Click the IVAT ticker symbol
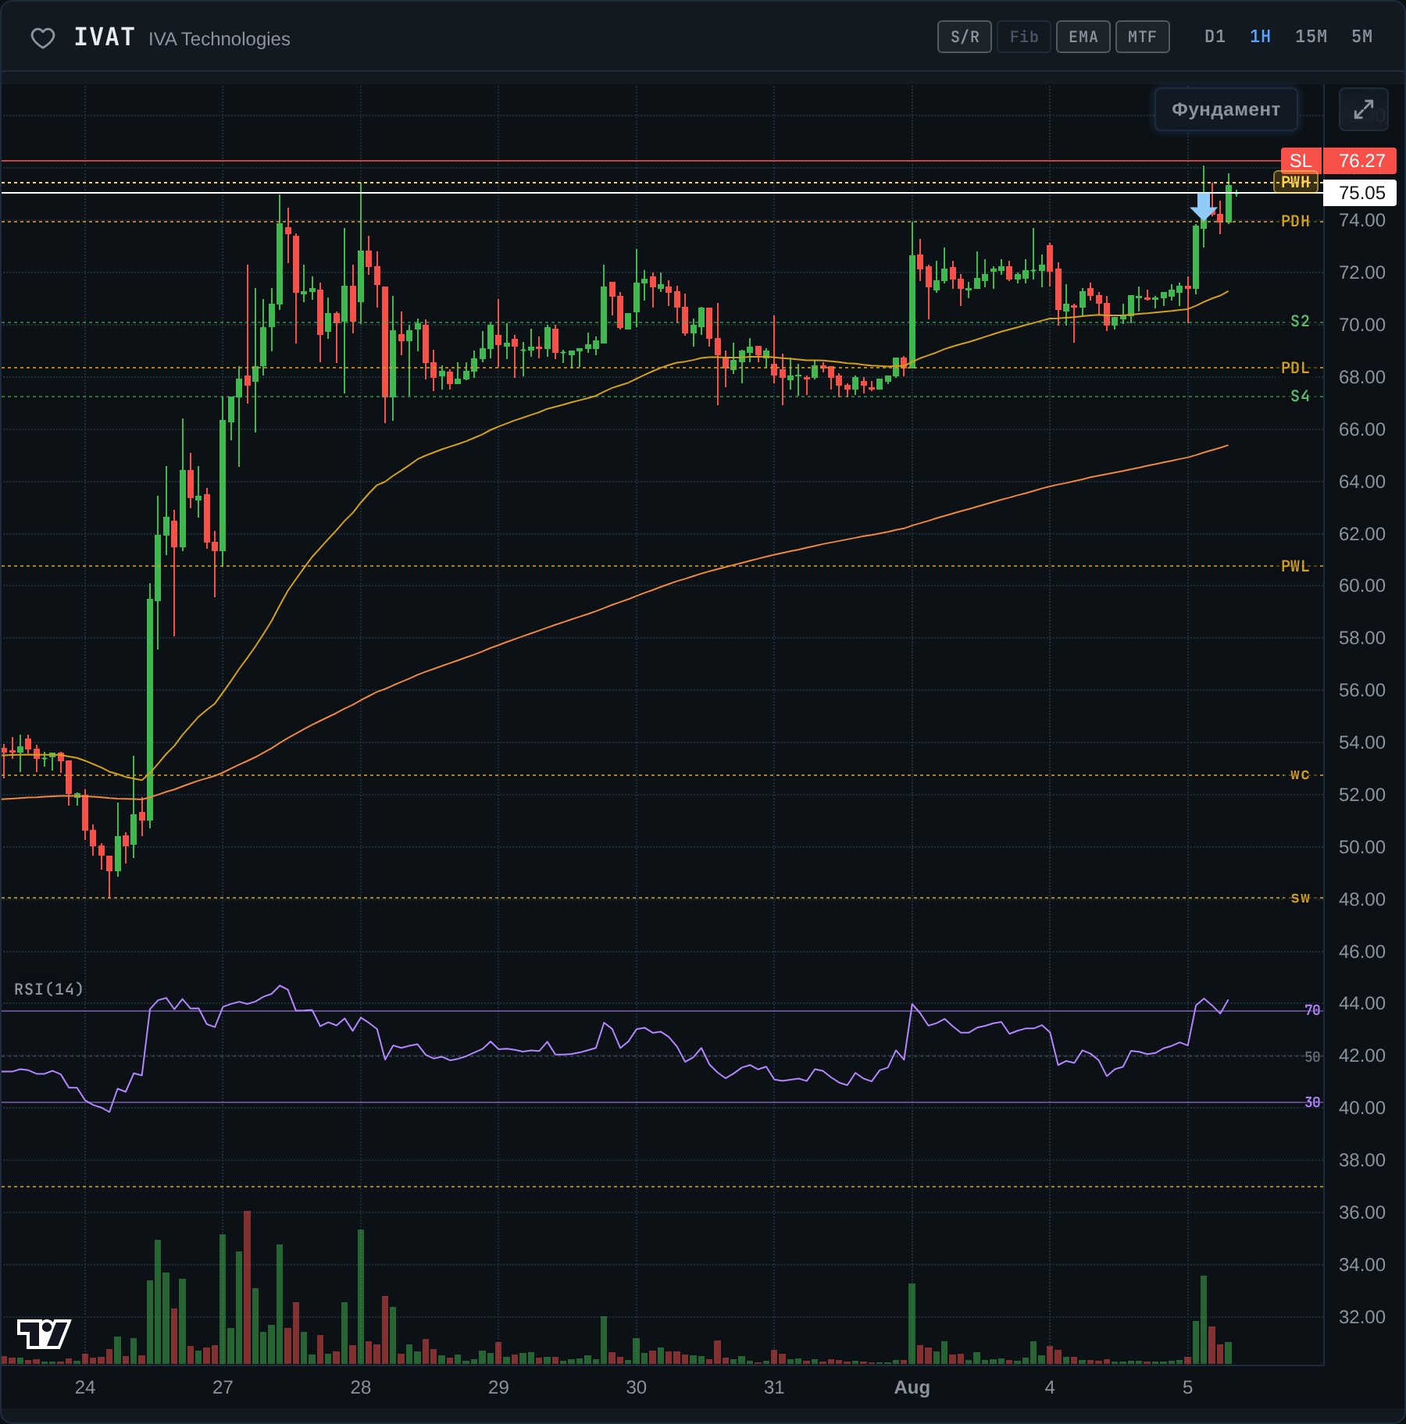Viewport: 1406px width, 1424px height. coord(105,37)
